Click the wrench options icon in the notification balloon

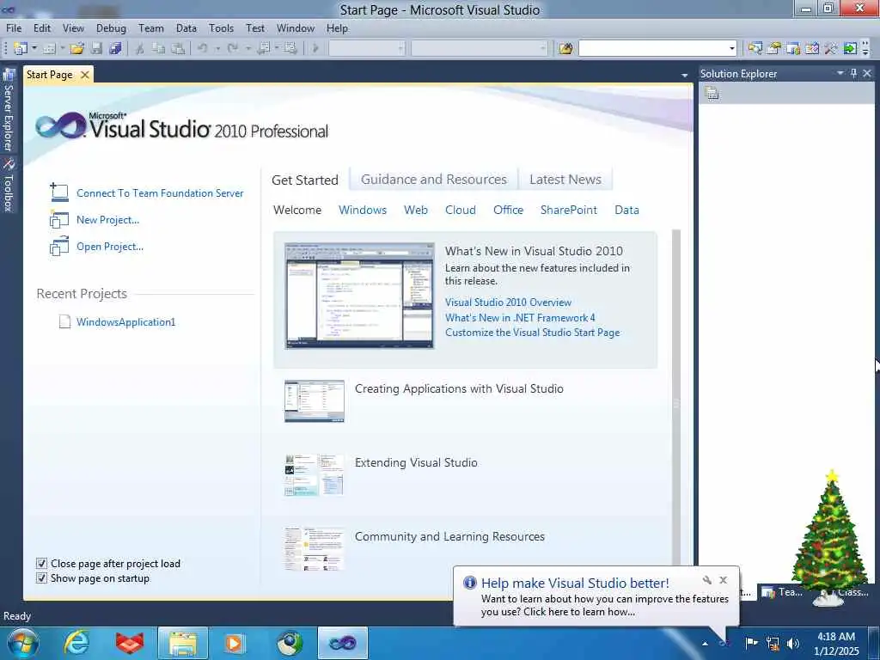[x=706, y=580]
